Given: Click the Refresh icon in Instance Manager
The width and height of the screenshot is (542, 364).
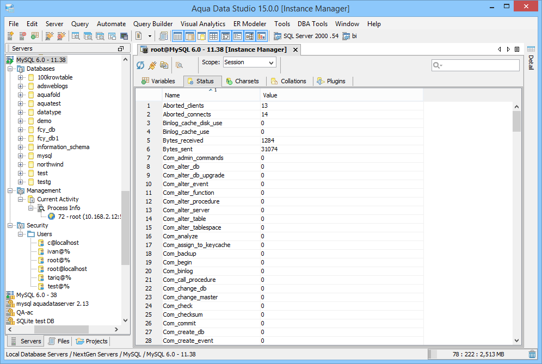Looking at the screenshot, I should pyautogui.click(x=140, y=65).
